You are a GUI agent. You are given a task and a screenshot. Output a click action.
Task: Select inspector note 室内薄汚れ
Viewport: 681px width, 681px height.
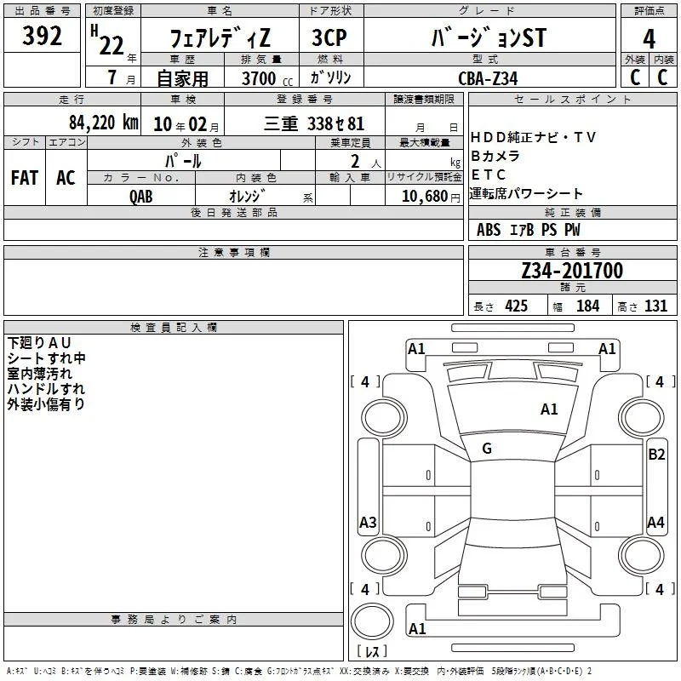pyautogui.click(x=39, y=374)
